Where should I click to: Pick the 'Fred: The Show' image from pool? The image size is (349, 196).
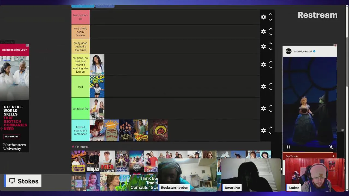pos(107,161)
